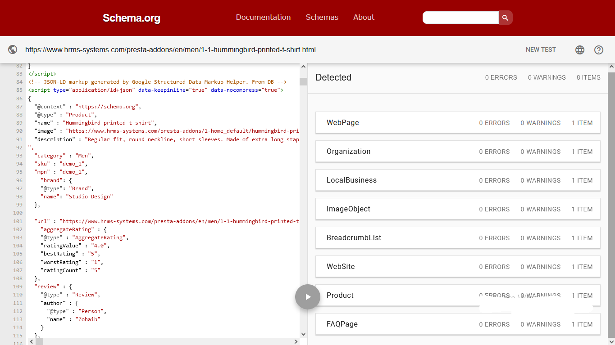Expand the FAQPage result row
Screen dimensions: 615x345
tap(458, 324)
